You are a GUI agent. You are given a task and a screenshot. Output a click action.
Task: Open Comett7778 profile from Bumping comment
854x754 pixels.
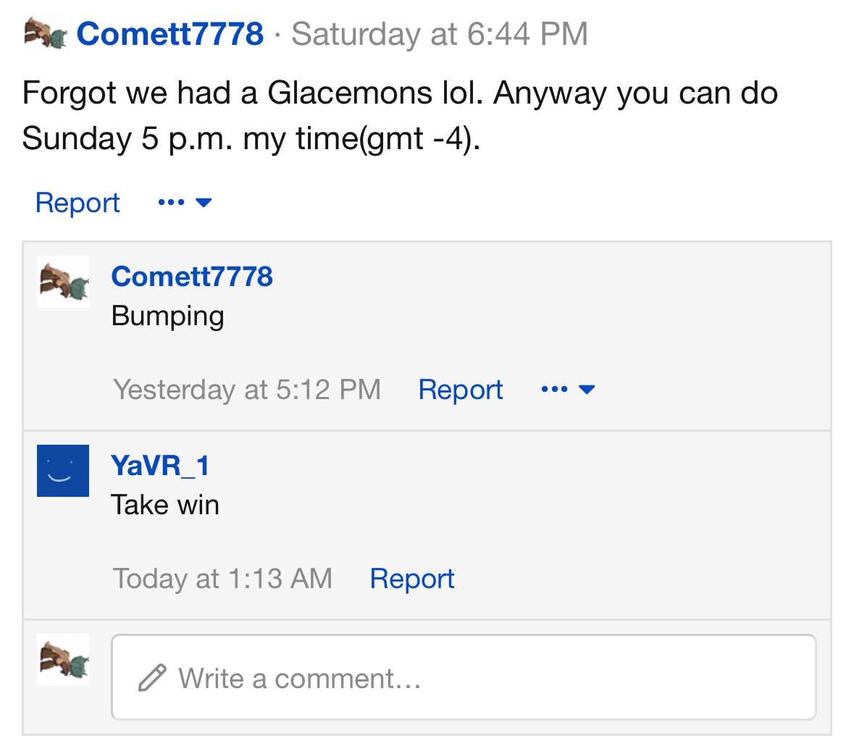192,276
